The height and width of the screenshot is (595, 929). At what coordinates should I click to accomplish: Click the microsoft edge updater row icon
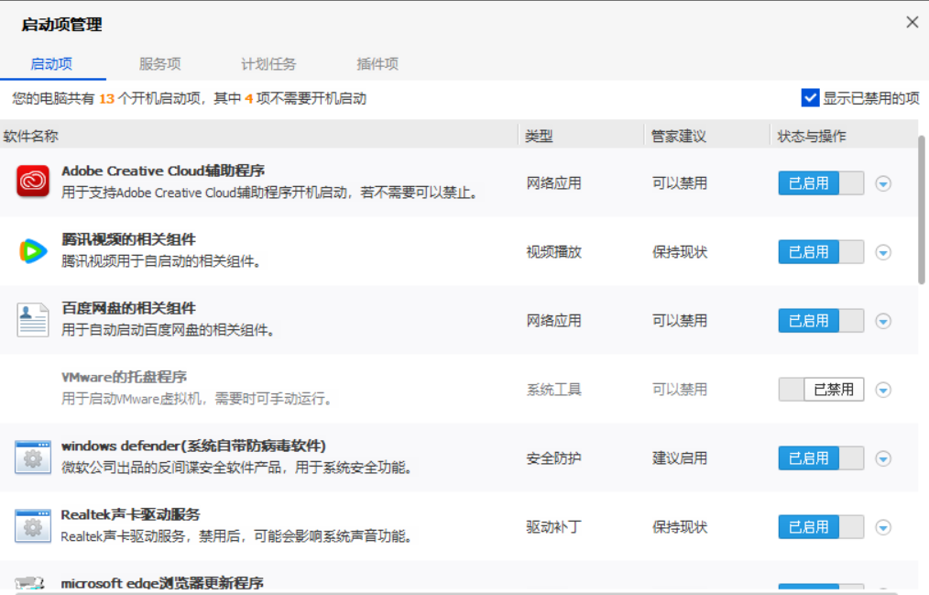tap(29, 583)
